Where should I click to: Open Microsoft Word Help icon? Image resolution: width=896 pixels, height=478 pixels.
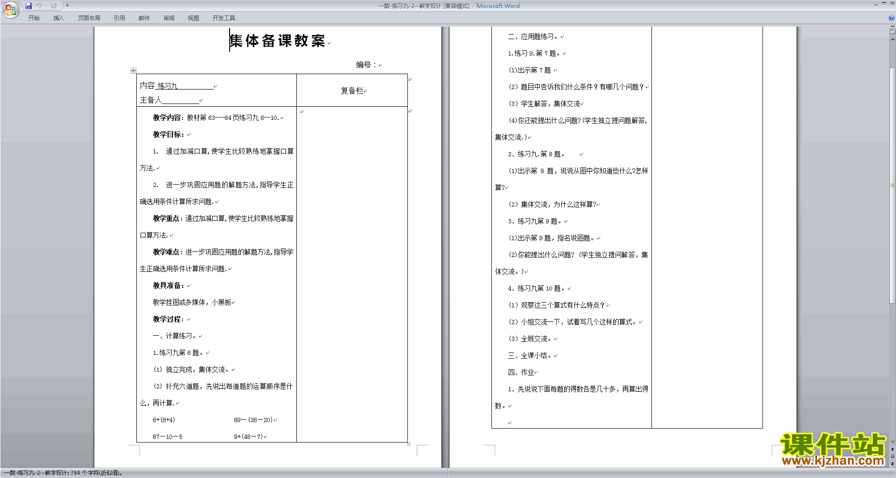click(x=891, y=18)
